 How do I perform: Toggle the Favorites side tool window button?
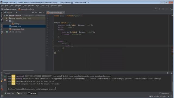tap(2, 77)
